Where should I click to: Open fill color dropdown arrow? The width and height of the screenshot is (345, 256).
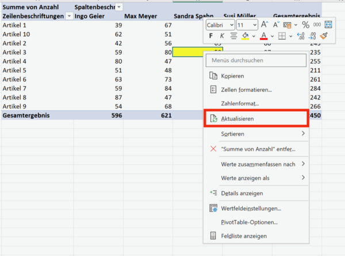click(254, 36)
